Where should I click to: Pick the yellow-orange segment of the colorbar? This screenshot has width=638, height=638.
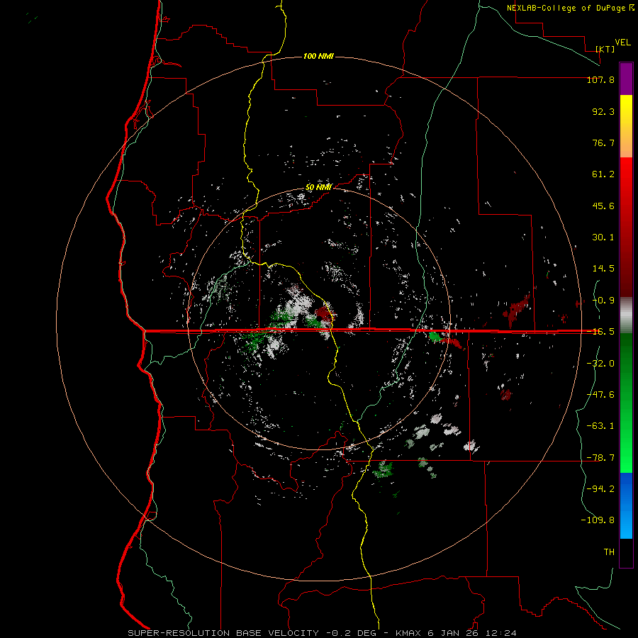(x=626, y=126)
